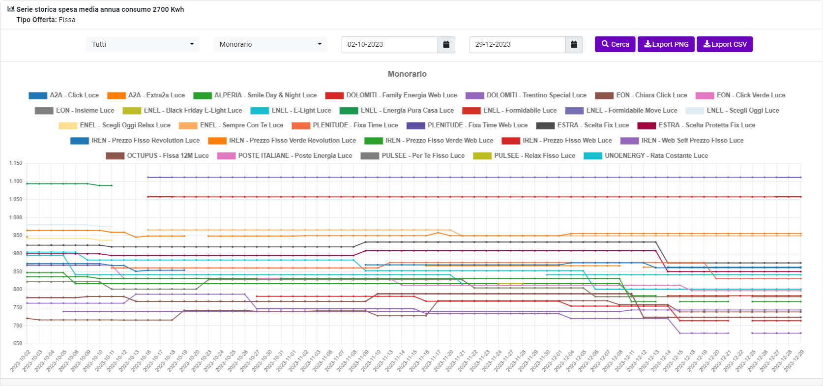Click the ENEL - E-Light Luce cyan swatch
The height and width of the screenshot is (386, 823).
[260, 111]
